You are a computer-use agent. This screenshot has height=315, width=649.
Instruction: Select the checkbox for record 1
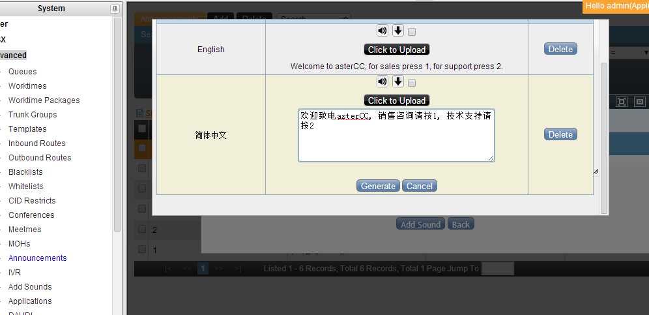[141, 249]
